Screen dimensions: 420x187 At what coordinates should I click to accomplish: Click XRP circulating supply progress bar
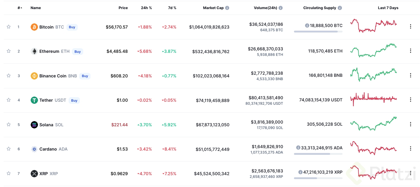click(318, 178)
